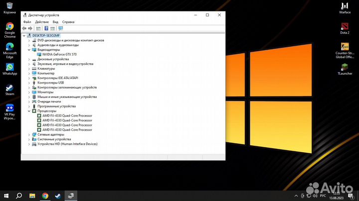
Task: Open Google Chrome desktop shortcut
Action: coord(9,30)
